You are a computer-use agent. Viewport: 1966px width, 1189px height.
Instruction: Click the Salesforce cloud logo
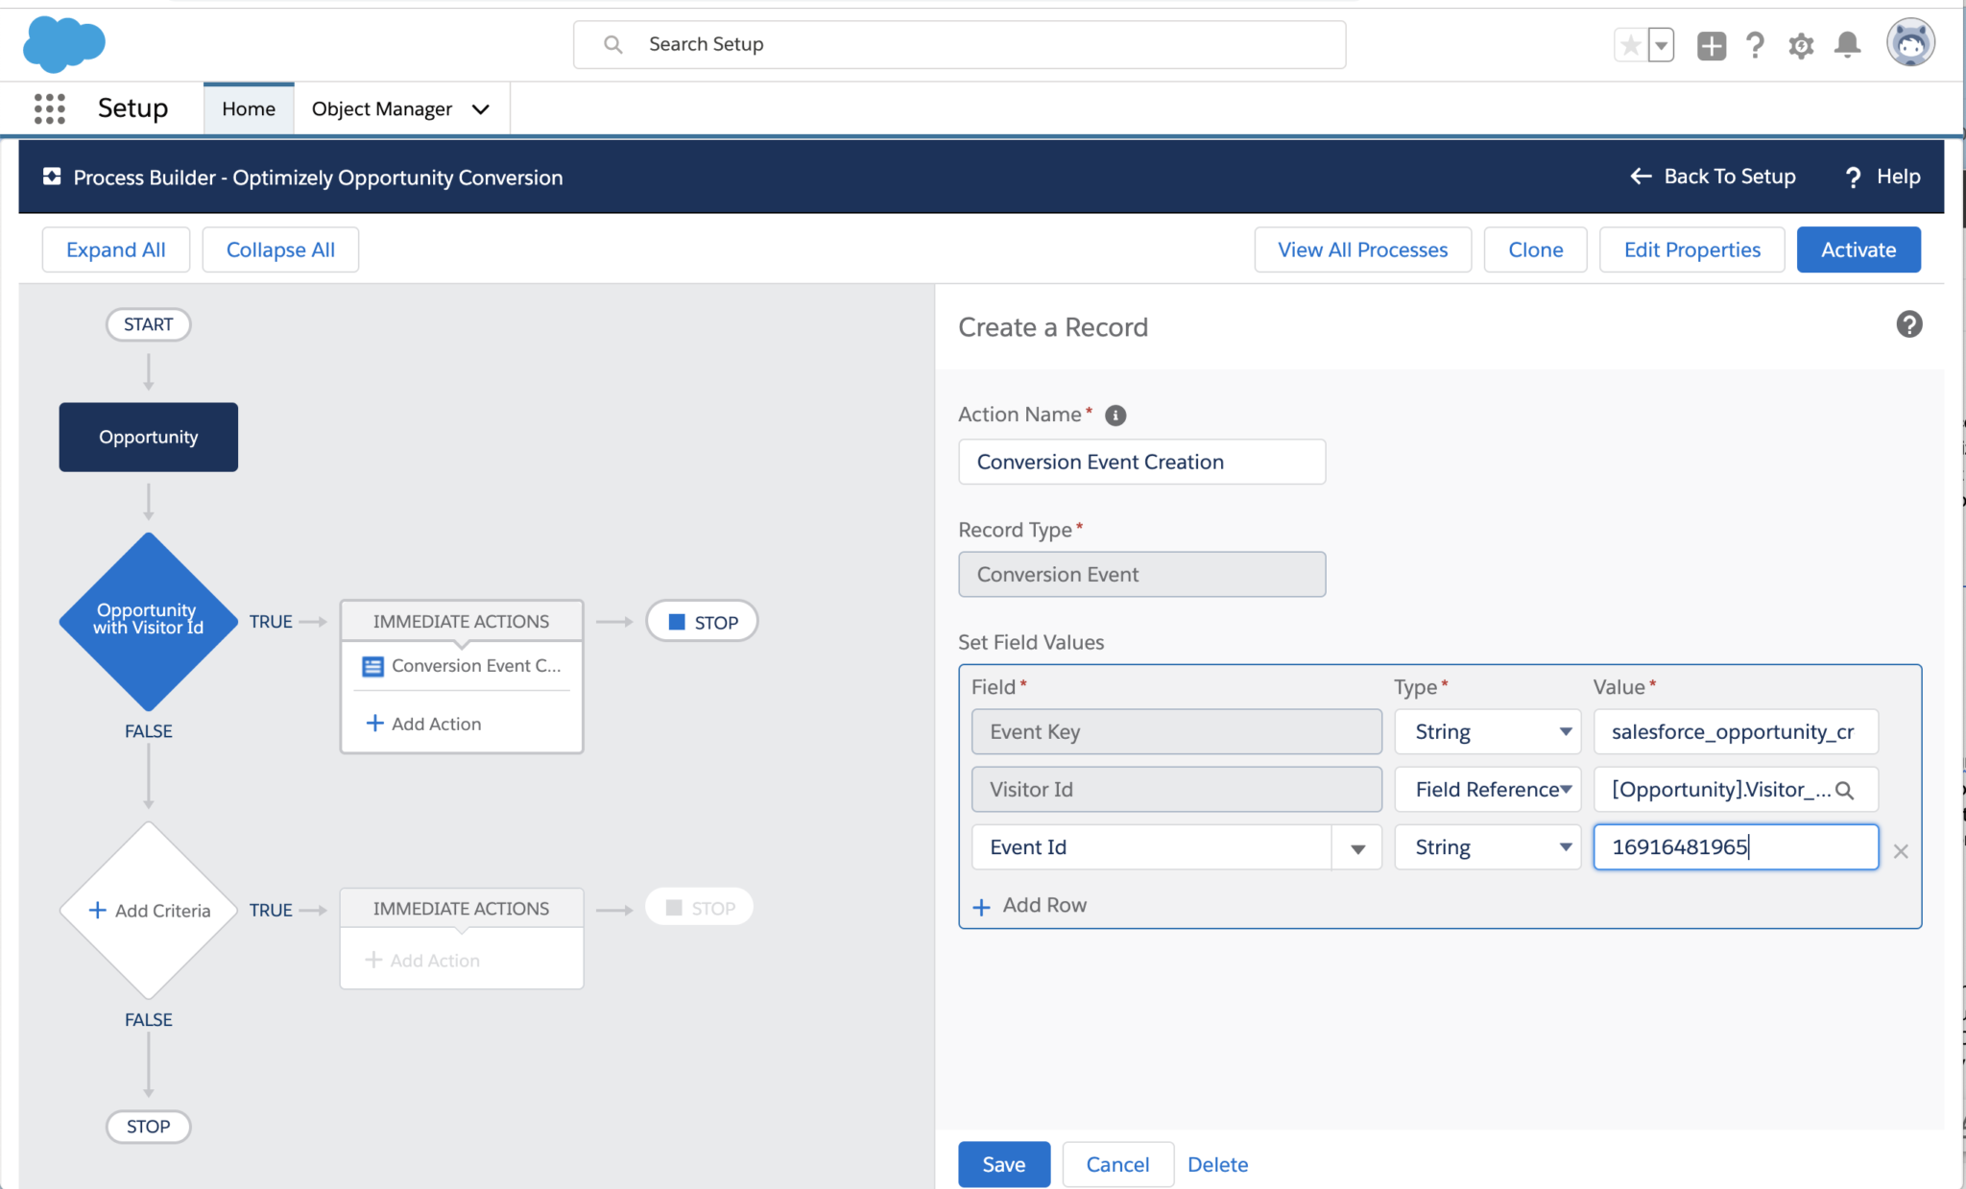pyautogui.click(x=63, y=43)
